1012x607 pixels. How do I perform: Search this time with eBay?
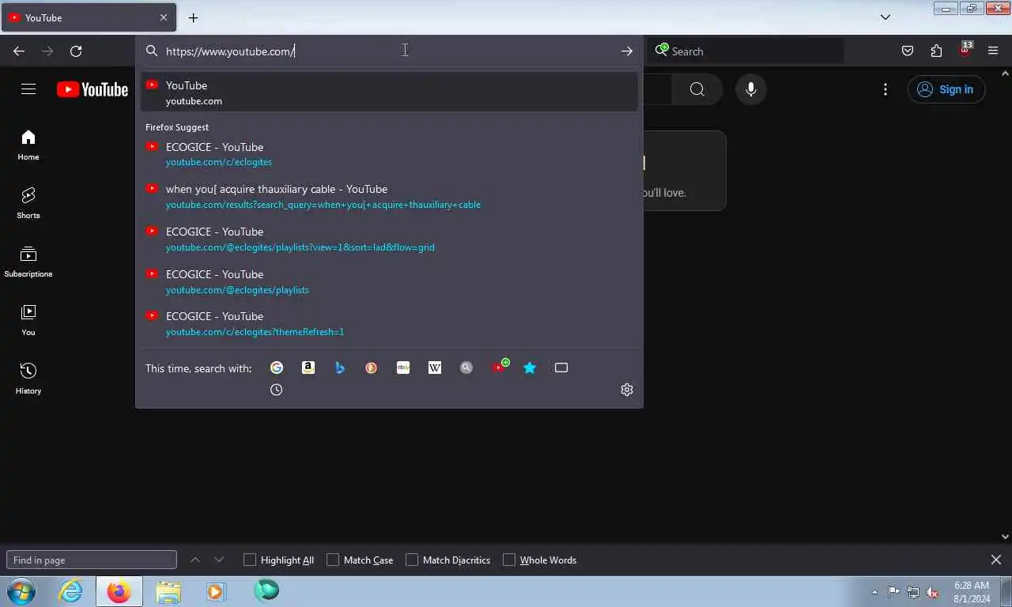403,368
